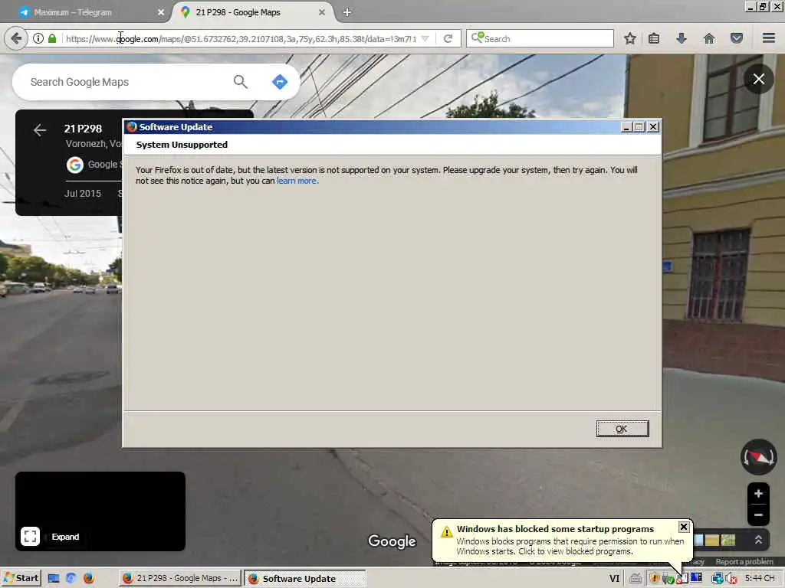The image size is (785, 588).
Task: Save to Pocket icon
Action: coord(737,38)
